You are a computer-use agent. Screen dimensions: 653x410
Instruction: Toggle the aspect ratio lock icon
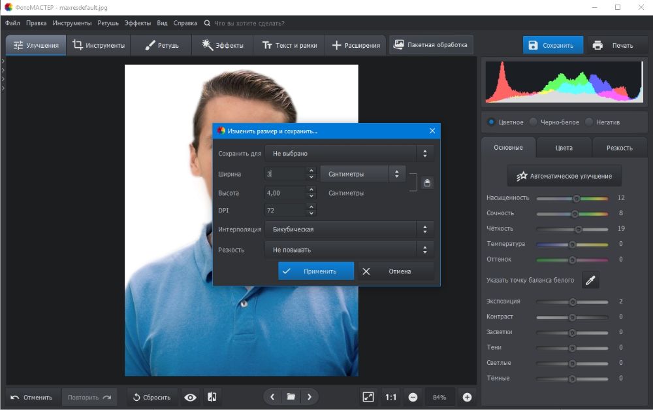(x=427, y=183)
